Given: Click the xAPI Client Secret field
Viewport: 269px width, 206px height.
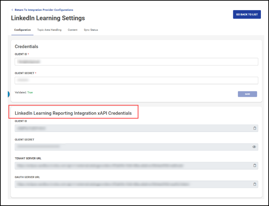Looking at the screenshot, I should tap(132, 147).
